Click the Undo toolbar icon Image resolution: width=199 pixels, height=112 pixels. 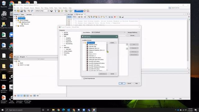(29, 11)
